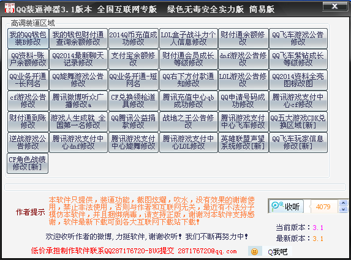The height and width of the screenshot is (260, 351).
Task: Click the 4079 listener count
Action: tap(323, 206)
